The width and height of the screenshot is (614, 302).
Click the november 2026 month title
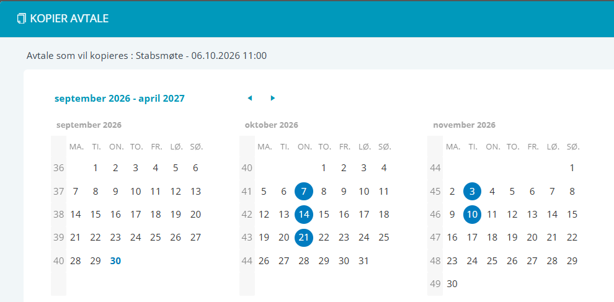[464, 125]
